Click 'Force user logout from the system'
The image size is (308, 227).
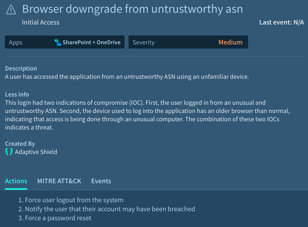pos(71,200)
